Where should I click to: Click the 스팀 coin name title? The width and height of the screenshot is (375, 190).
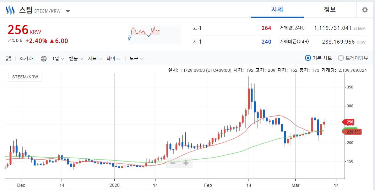25,10
